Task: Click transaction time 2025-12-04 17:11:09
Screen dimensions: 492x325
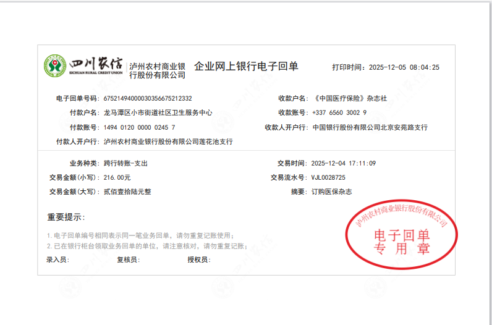Action: tap(343, 164)
